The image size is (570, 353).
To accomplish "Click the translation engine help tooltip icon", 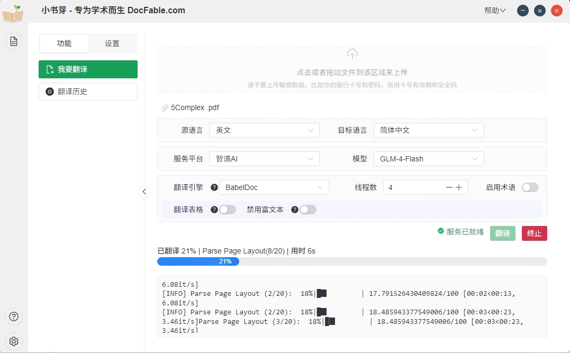I will pyautogui.click(x=214, y=187).
